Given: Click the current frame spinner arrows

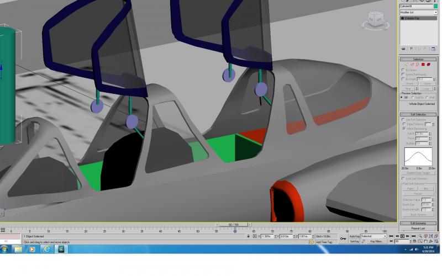Looking at the screenshot, I should (411, 241).
